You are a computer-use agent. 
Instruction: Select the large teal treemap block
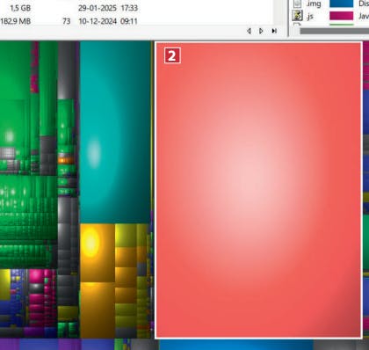pos(115,132)
